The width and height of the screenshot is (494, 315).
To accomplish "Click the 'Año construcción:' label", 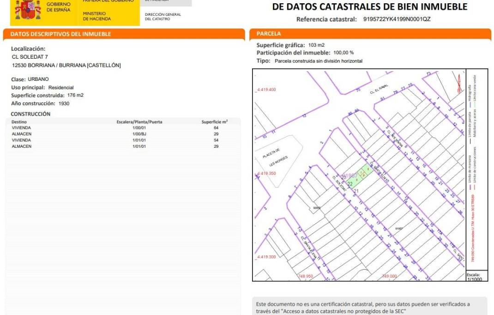I will pos(33,103).
